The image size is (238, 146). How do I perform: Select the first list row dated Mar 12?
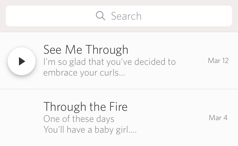point(119,61)
